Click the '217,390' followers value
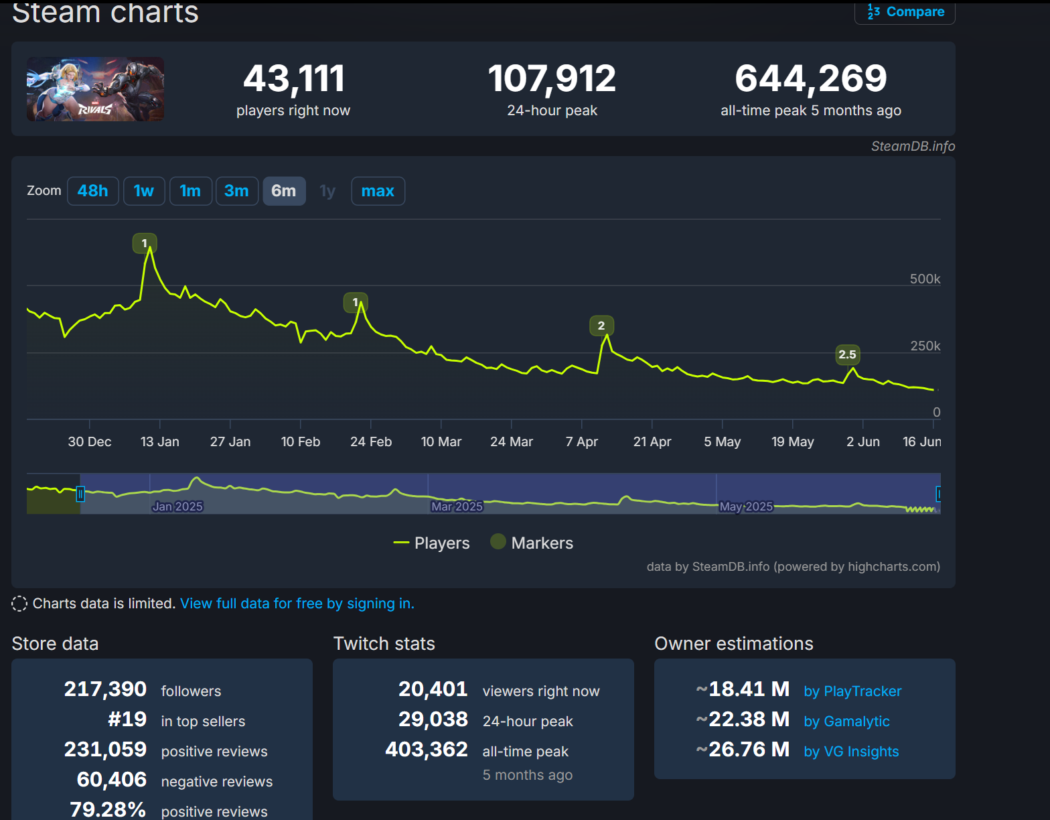1050x820 pixels. click(105, 689)
